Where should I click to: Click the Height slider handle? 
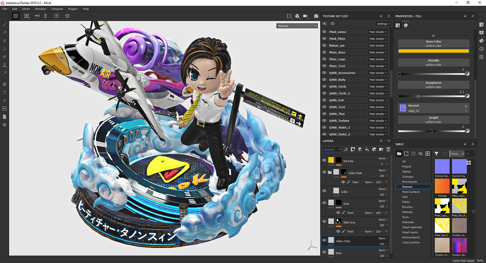pyautogui.click(x=431, y=131)
